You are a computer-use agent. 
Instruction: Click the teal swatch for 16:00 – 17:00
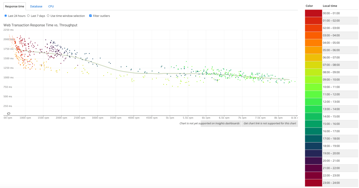(x=313, y=131)
